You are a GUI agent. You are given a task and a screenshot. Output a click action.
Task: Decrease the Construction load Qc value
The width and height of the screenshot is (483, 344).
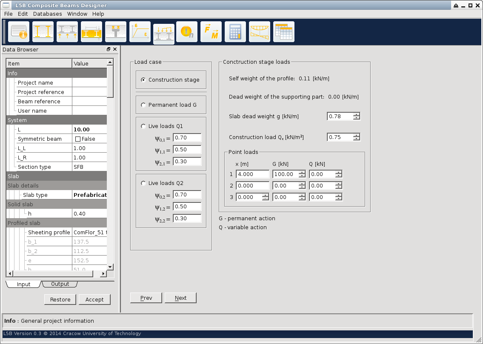point(357,139)
